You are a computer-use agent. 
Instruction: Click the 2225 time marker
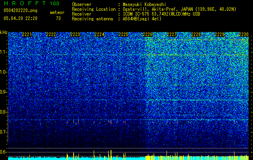(123, 34)
